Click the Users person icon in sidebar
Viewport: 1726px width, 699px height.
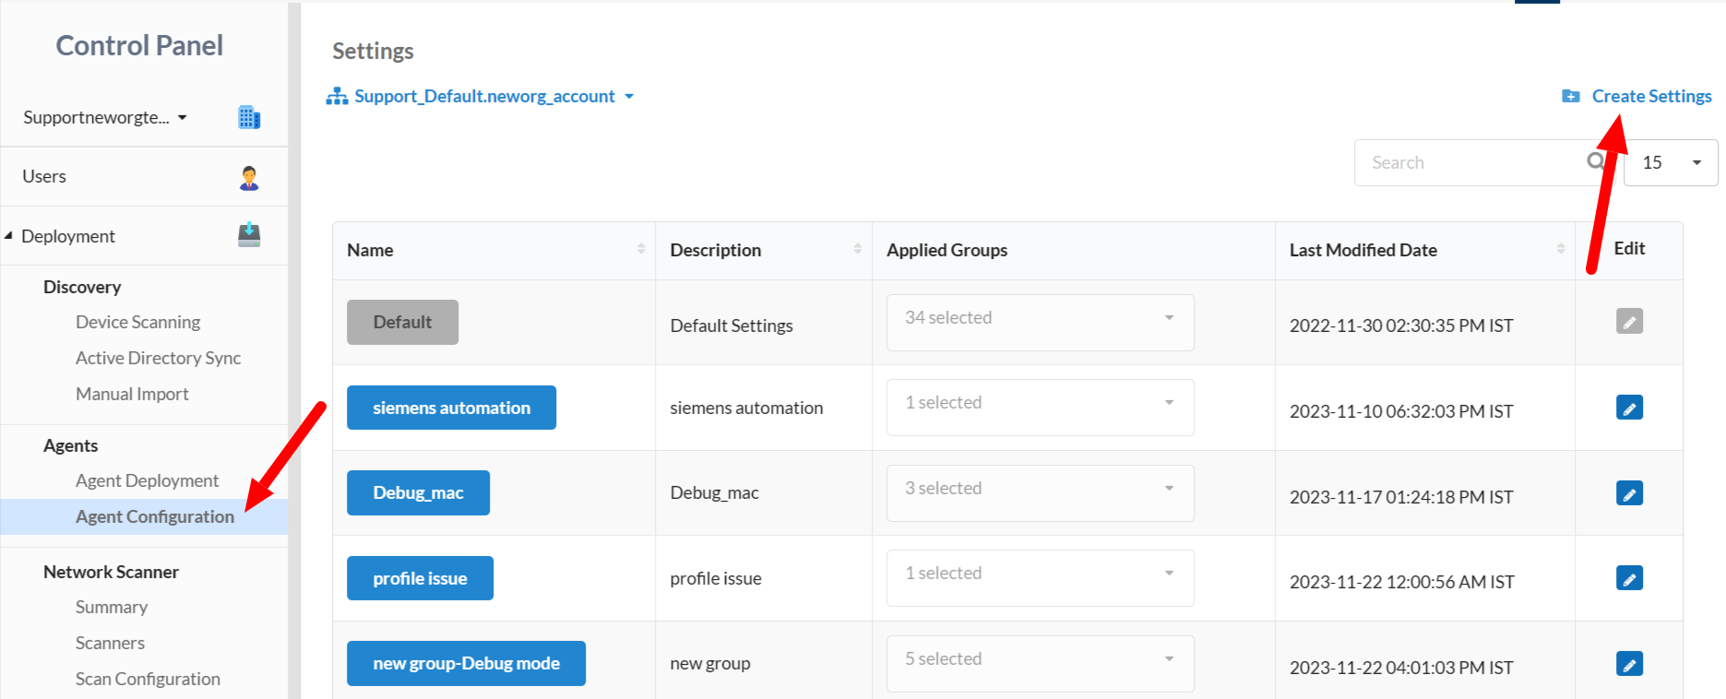(249, 177)
